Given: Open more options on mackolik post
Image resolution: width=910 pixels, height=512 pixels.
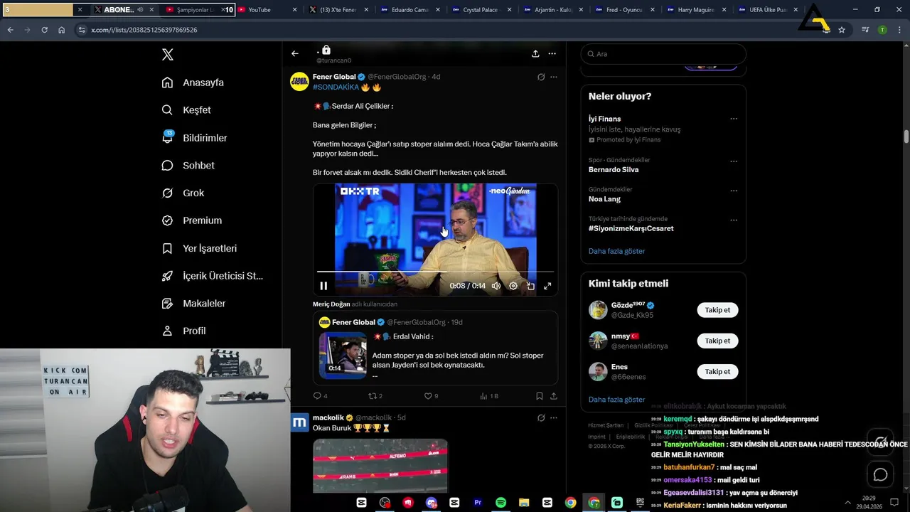Looking at the screenshot, I should click(x=554, y=418).
